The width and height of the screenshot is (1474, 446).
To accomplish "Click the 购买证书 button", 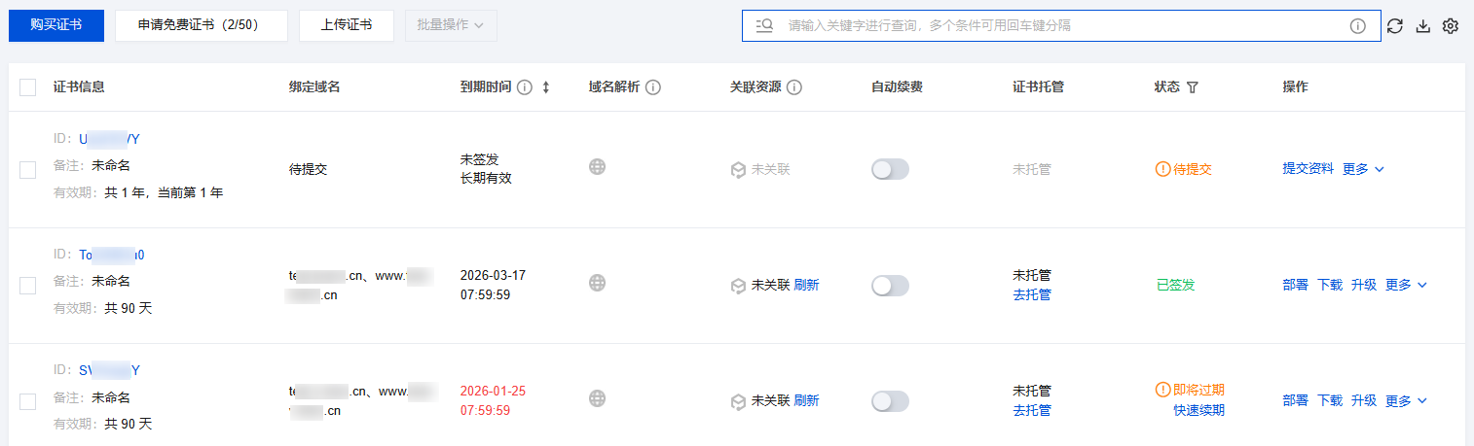I will 56,25.
